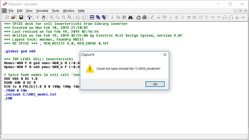This screenshot has width=249, height=140.
Task: Open the View menu
Action: coord(29,11)
